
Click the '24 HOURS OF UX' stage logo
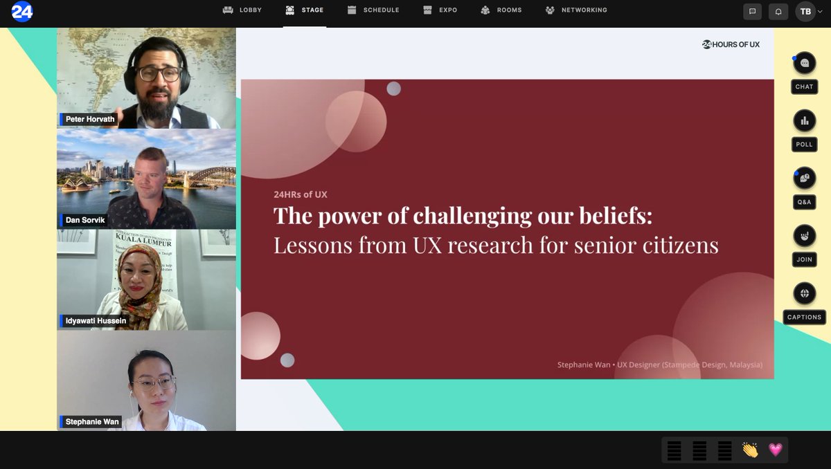(x=731, y=44)
